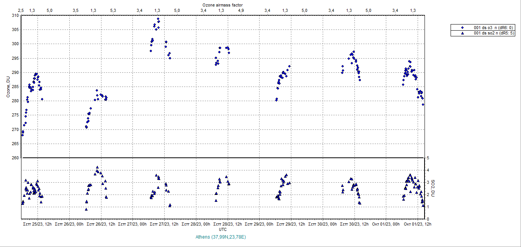Click the 'Σεπτ 28/23, 00h' time axis label

[x=196, y=224]
